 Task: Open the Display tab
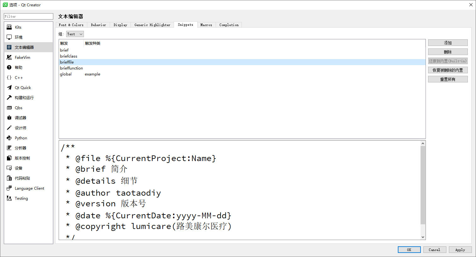pos(120,25)
